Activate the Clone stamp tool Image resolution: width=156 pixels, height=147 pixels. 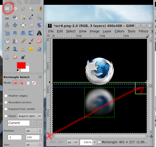[x=23, y=49]
